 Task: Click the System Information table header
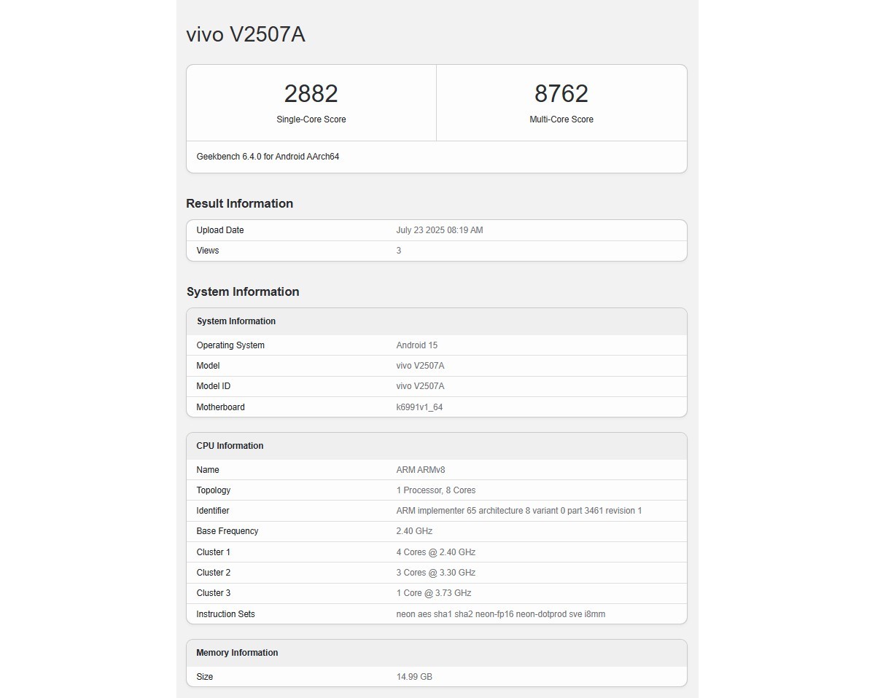[236, 321]
